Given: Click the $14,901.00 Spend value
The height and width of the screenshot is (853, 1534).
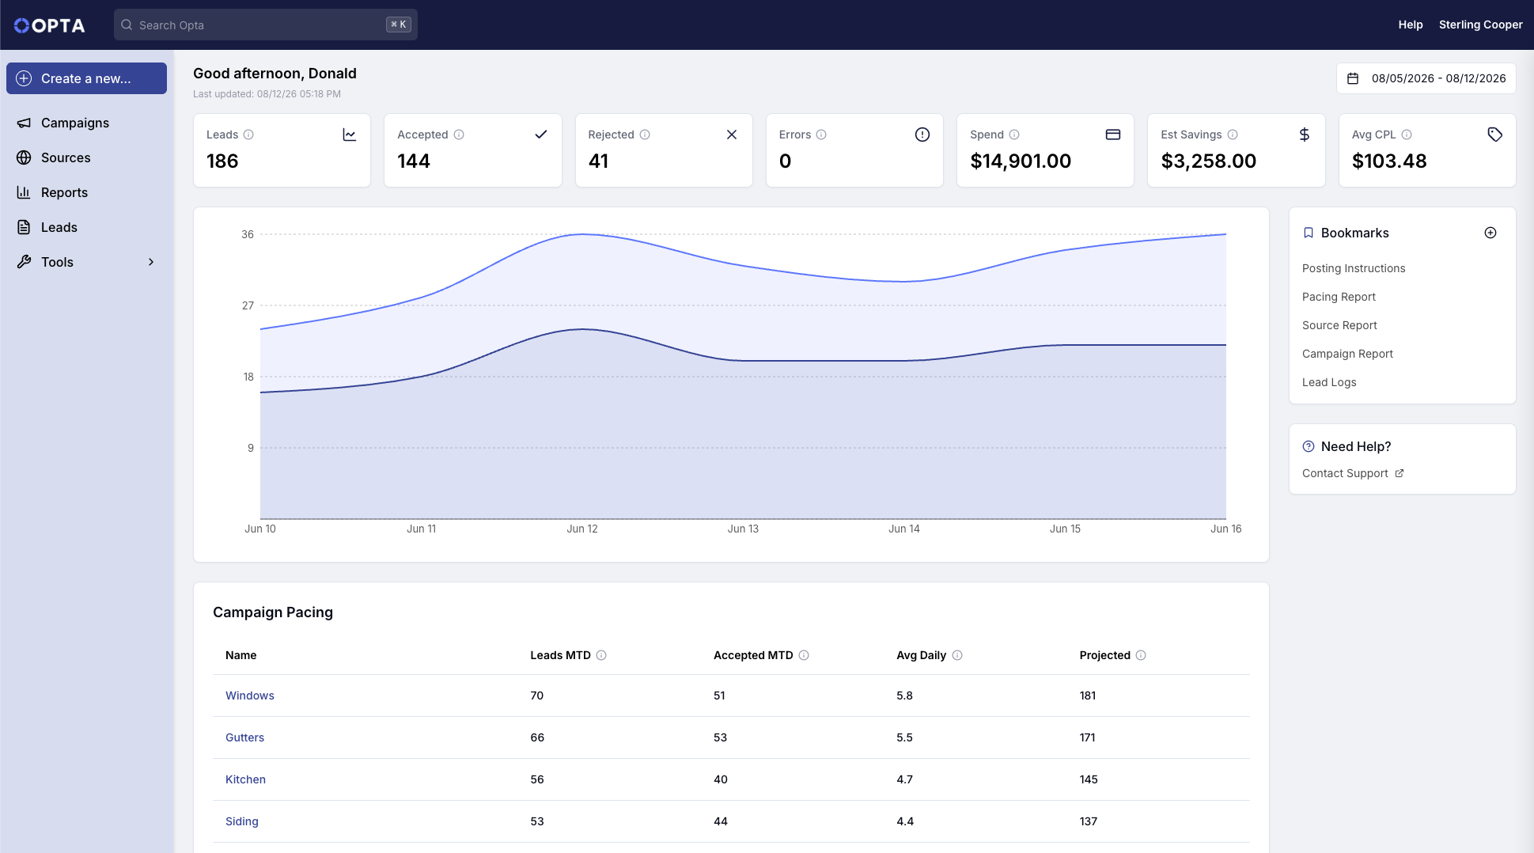Looking at the screenshot, I should click(1021, 161).
